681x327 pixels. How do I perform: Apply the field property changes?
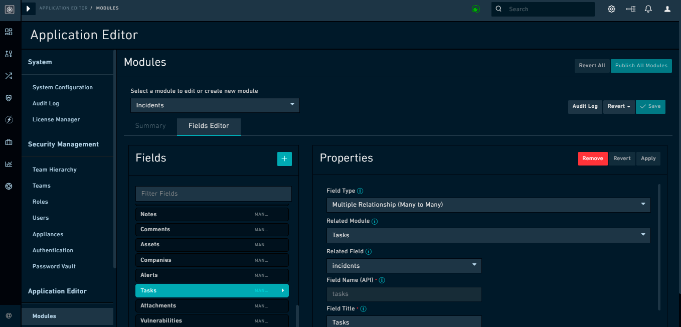pyautogui.click(x=648, y=158)
